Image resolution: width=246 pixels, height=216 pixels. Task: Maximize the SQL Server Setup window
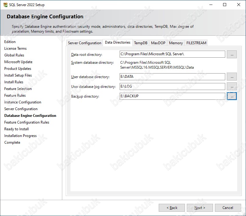[x=225, y=5]
